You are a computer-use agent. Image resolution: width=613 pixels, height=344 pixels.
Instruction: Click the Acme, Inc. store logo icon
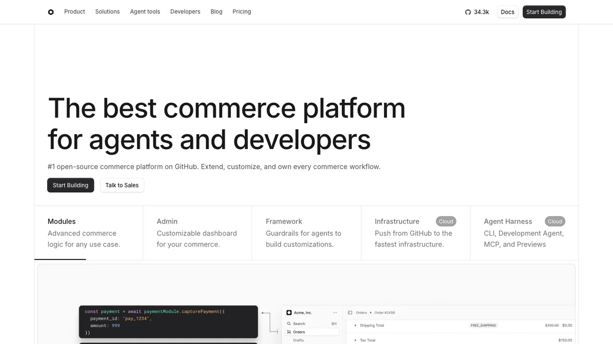(289, 312)
